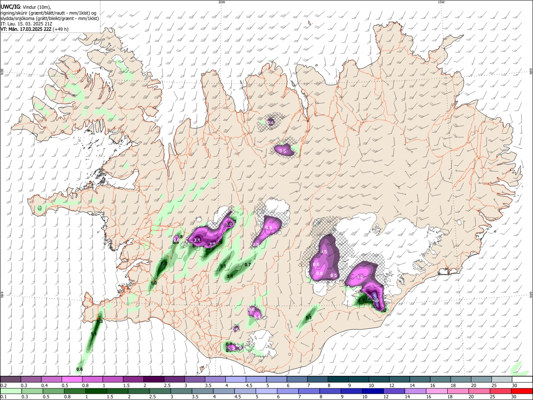The width and height of the screenshot is (533, 400).
Task: Click the '15W' longitude label at top
Action: click(441, 2)
